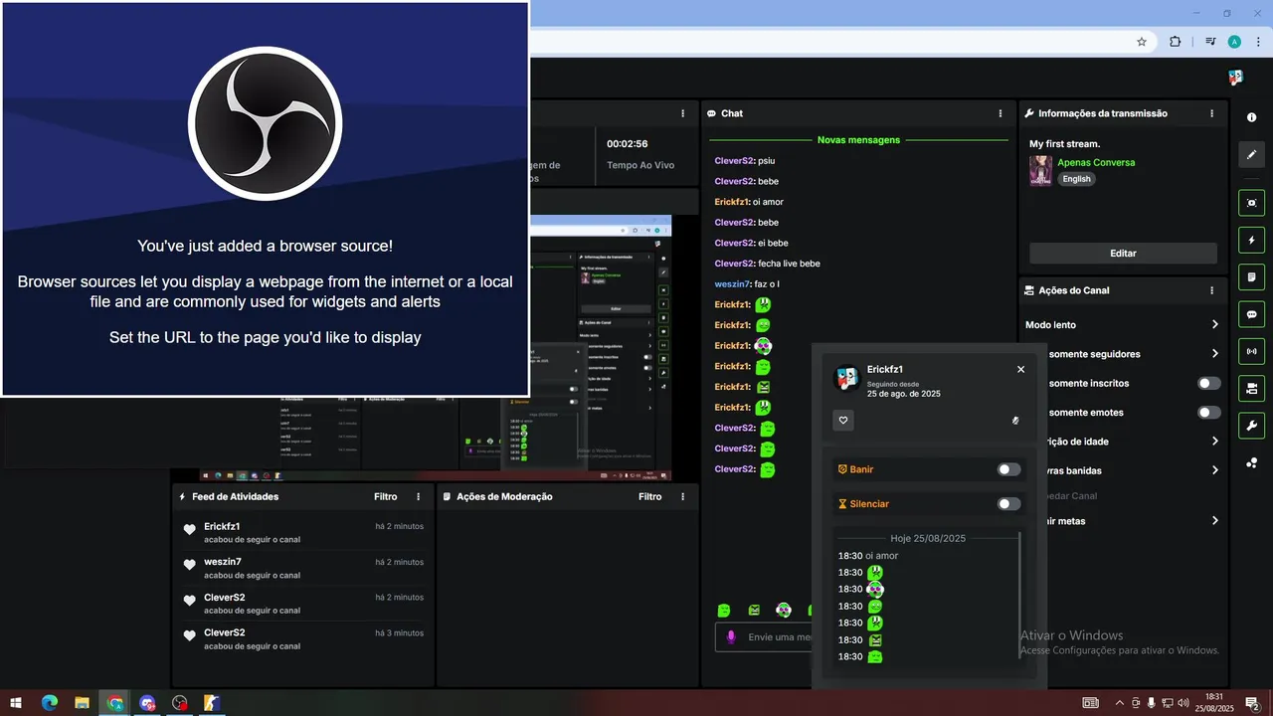Open the info icon in right sidebar
The image size is (1273, 716).
tap(1251, 117)
